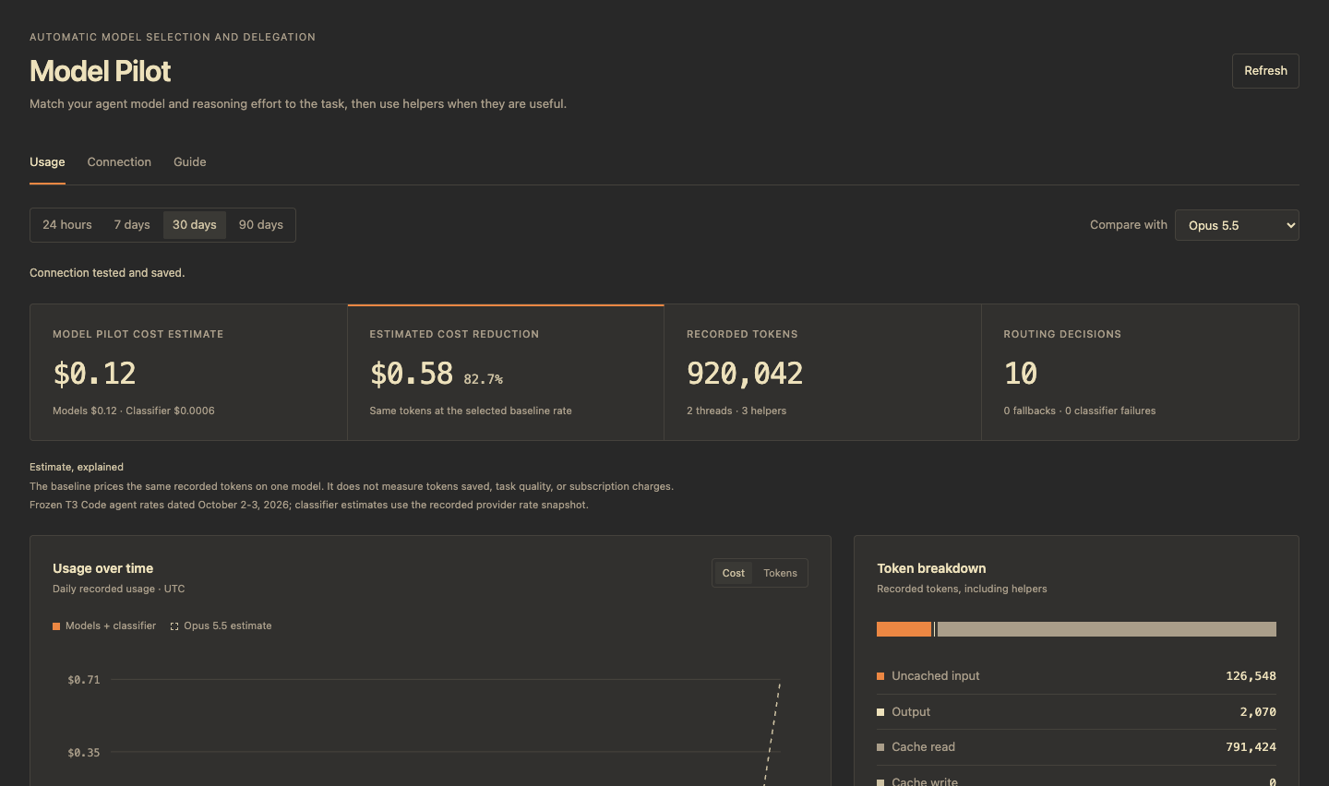Screen dimensions: 1329x786
Task: Click '0 fallbacks · 0 classifier failures' text
Action: pos(1080,411)
